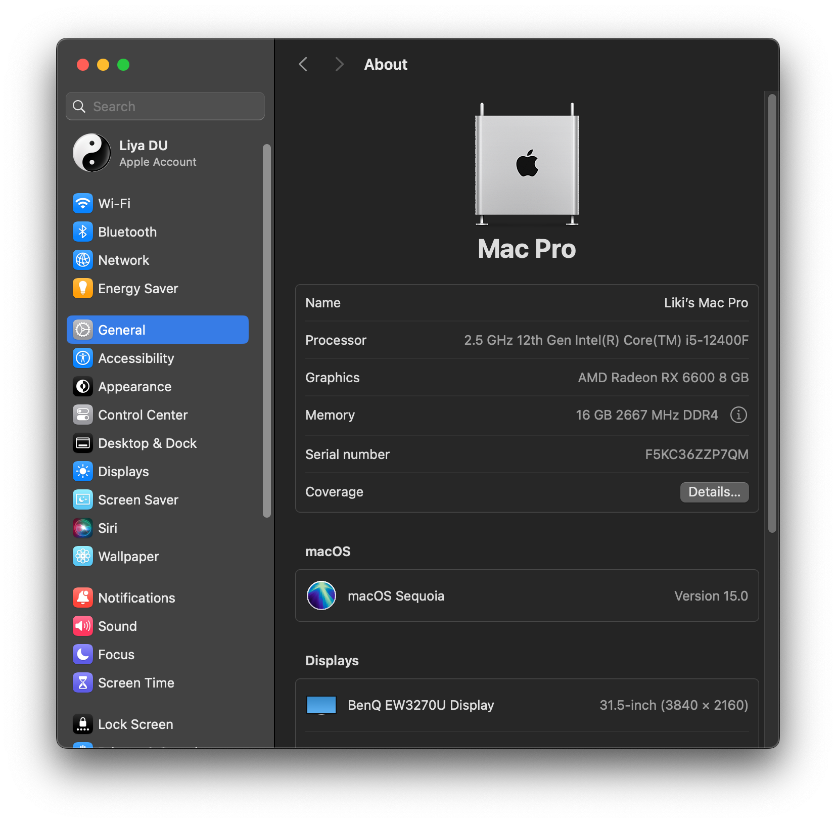Screen dimensions: 836x823
Task: Go back with the left chevron
Action: pyautogui.click(x=303, y=64)
